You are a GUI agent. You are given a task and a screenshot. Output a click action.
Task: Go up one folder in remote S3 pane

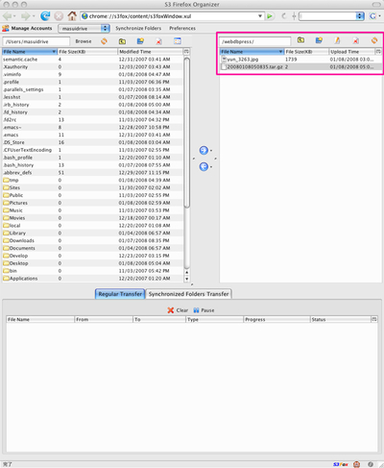[300, 40]
